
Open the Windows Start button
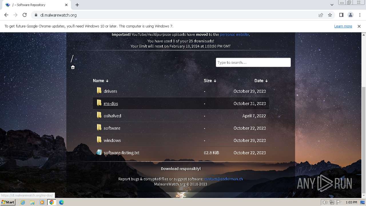tap(8, 202)
